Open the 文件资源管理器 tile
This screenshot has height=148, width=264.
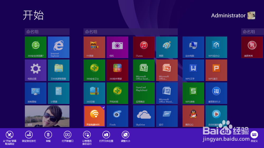(x=59, y=70)
